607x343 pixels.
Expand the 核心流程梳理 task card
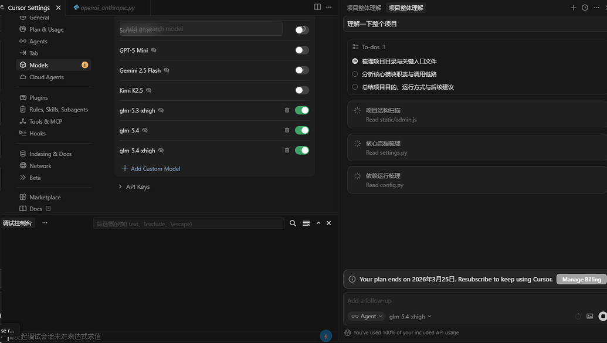pyautogui.click(x=477, y=148)
